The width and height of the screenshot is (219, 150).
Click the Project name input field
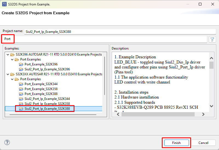120,32
